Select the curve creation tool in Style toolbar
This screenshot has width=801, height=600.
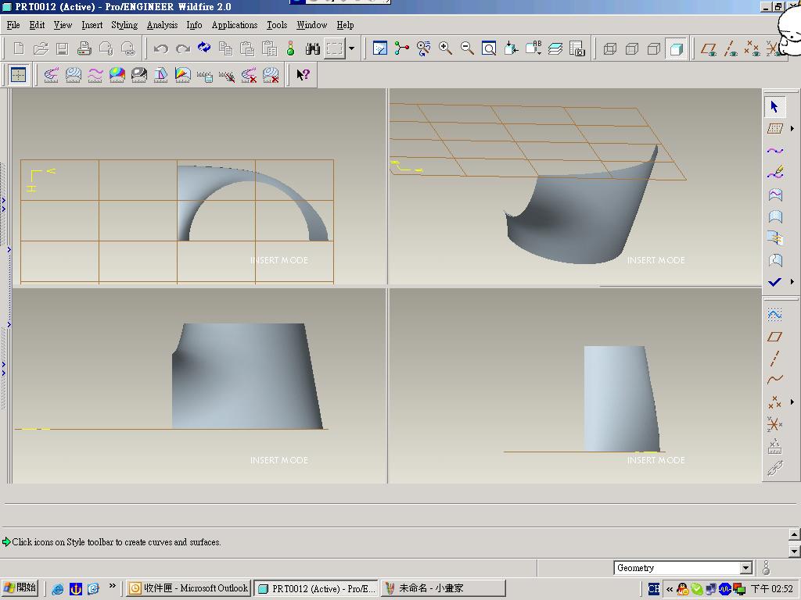pos(774,151)
